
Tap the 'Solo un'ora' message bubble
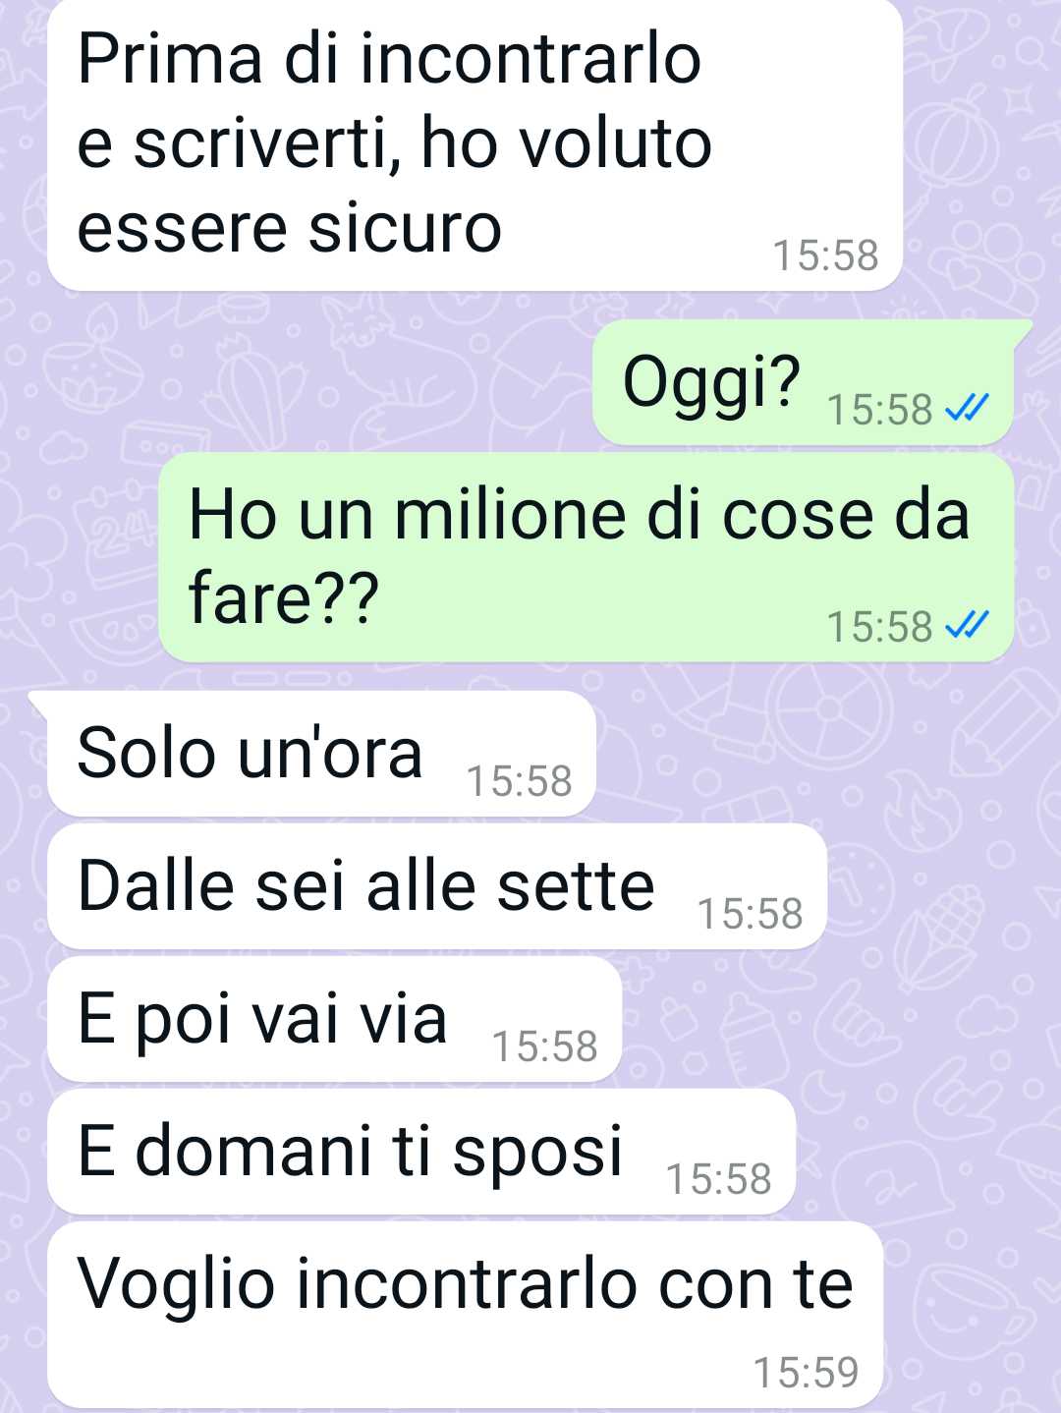tap(321, 754)
